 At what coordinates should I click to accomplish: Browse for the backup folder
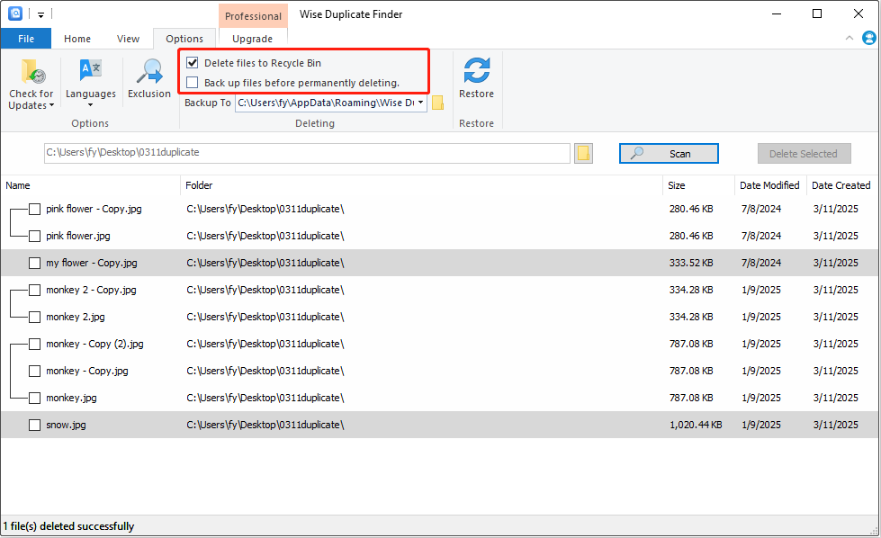click(437, 103)
